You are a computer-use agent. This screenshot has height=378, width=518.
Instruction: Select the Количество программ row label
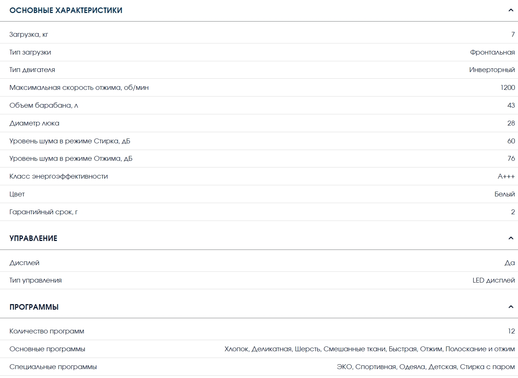click(46, 331)
